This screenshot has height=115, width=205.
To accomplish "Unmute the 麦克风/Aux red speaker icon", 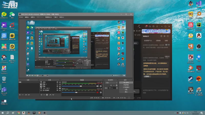I will click(98, 93).
